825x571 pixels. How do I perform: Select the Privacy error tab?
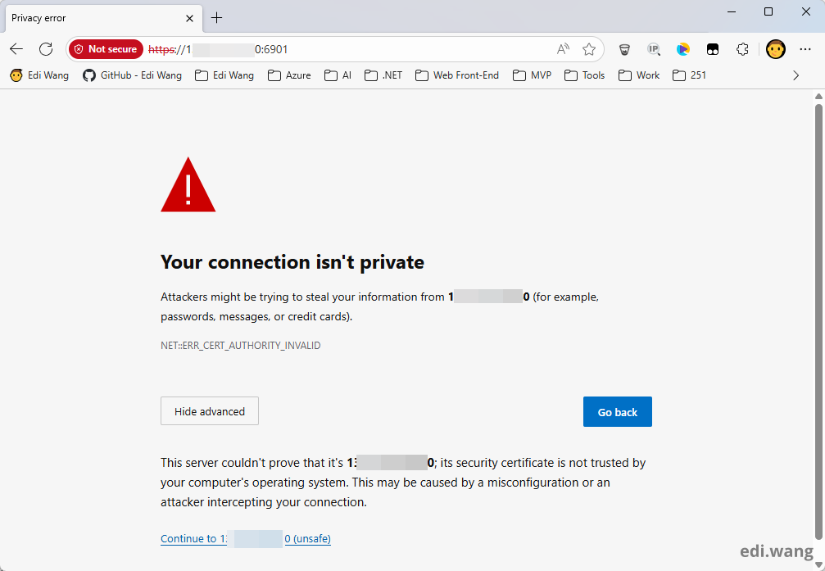tap(90, 18)
